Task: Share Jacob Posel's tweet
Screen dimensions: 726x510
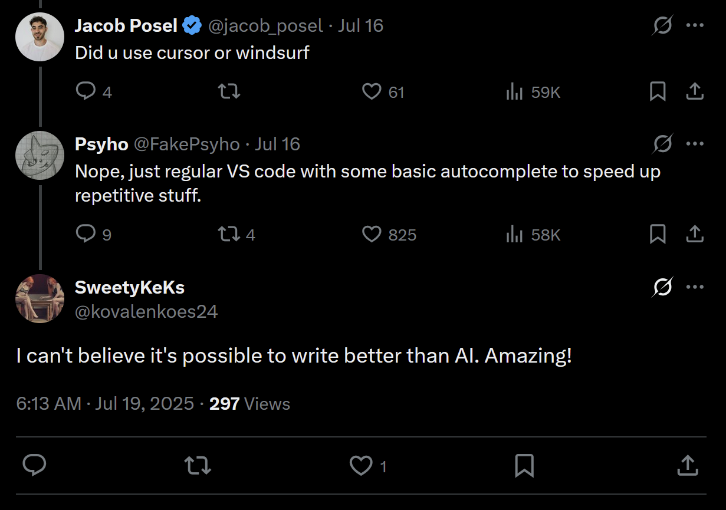Action: (x=695, y=91)
